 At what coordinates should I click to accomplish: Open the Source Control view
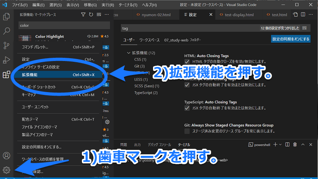pyautogui.click(x=6, y=45)
